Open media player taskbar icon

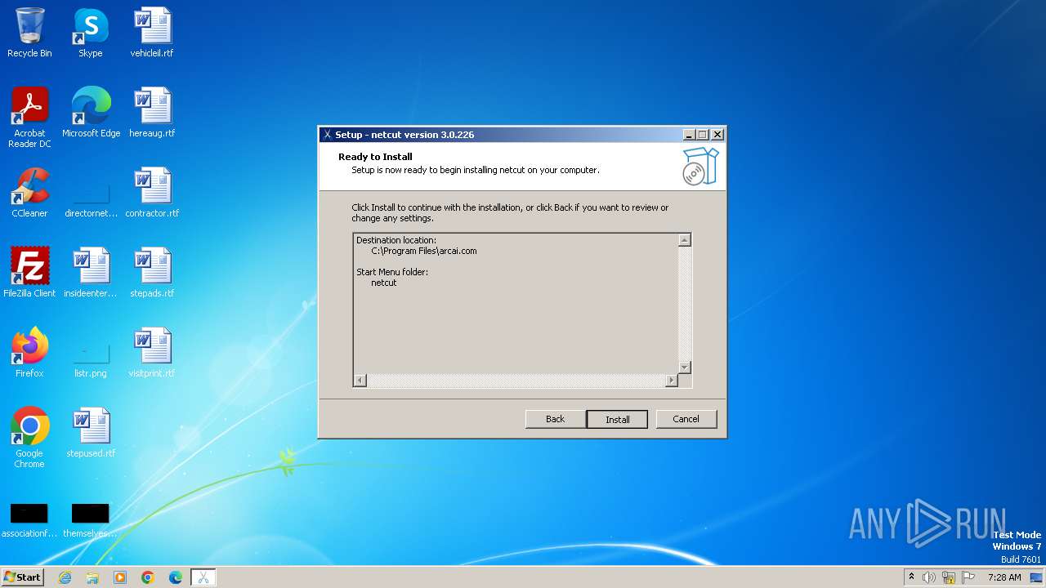120,577
